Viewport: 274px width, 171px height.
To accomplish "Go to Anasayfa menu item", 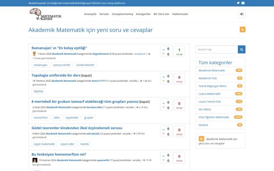I will [x=90, y=14].
